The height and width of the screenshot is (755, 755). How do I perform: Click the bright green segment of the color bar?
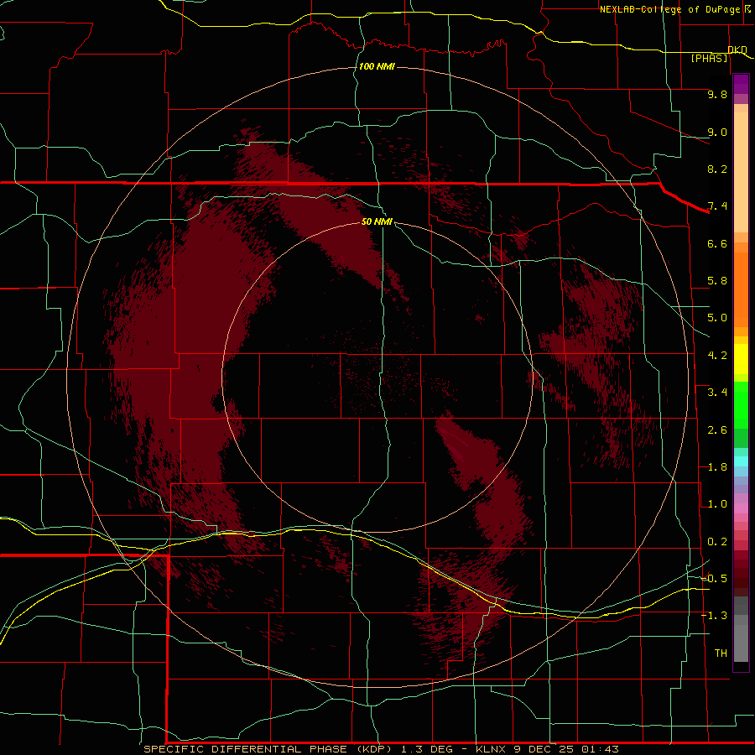pyautogui.click(x=741, y=404)
